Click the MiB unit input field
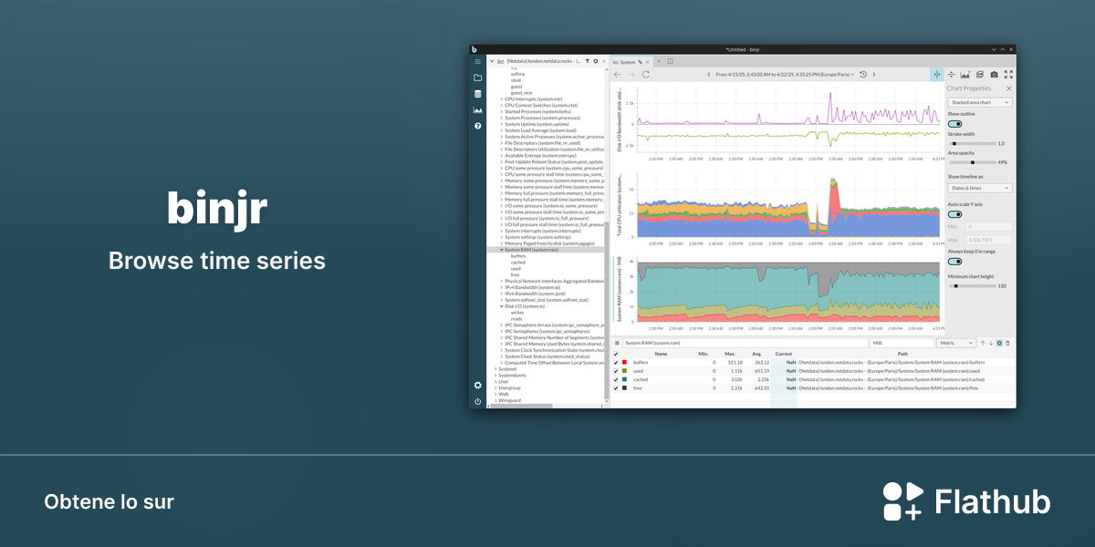Viewport: 1095px width, 547px height. pyautogui.click(x=902, y=343)
